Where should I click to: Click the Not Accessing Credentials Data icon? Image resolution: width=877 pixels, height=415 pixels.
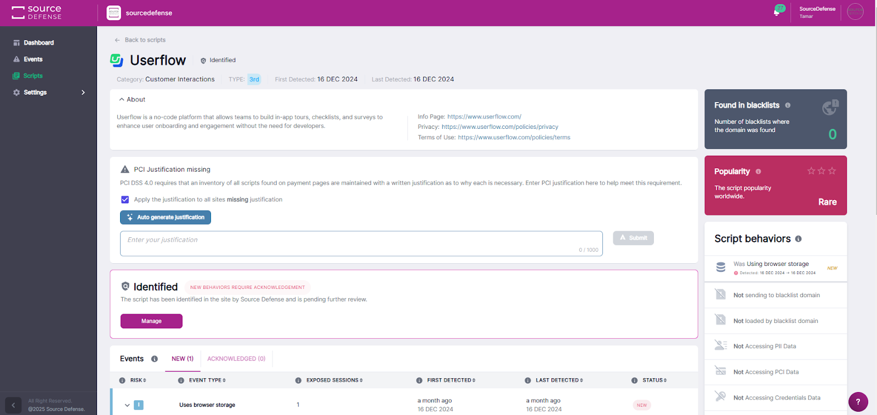720,396
